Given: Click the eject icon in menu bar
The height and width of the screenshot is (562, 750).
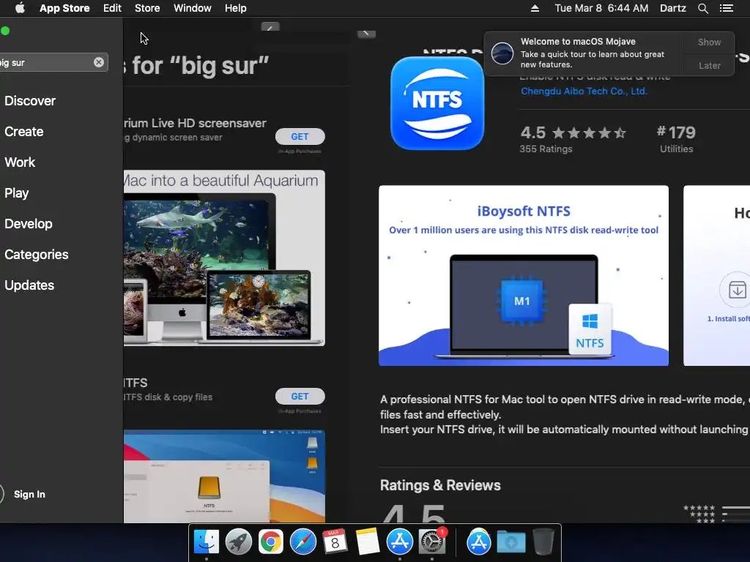Looking at the screenshot, I should point(535,8).
